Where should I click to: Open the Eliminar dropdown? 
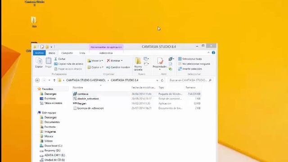tap(115, 61)
